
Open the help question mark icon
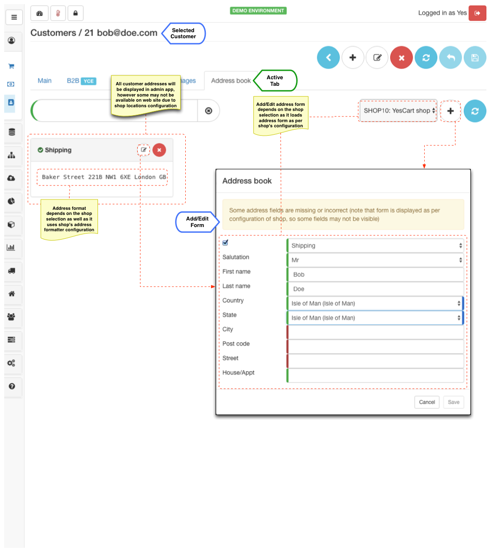(x=12, y=386)
